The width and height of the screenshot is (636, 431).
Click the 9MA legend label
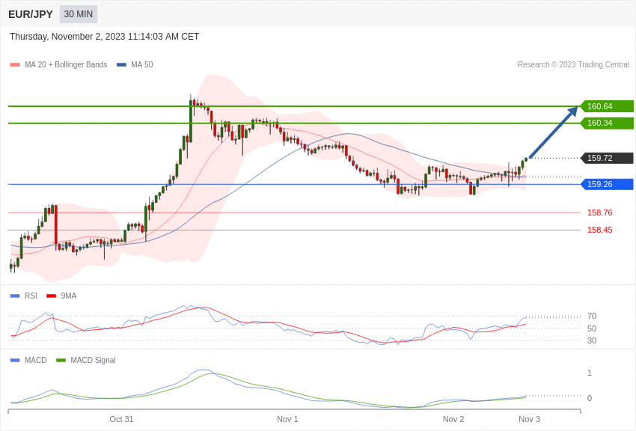[x=69, y=296]
